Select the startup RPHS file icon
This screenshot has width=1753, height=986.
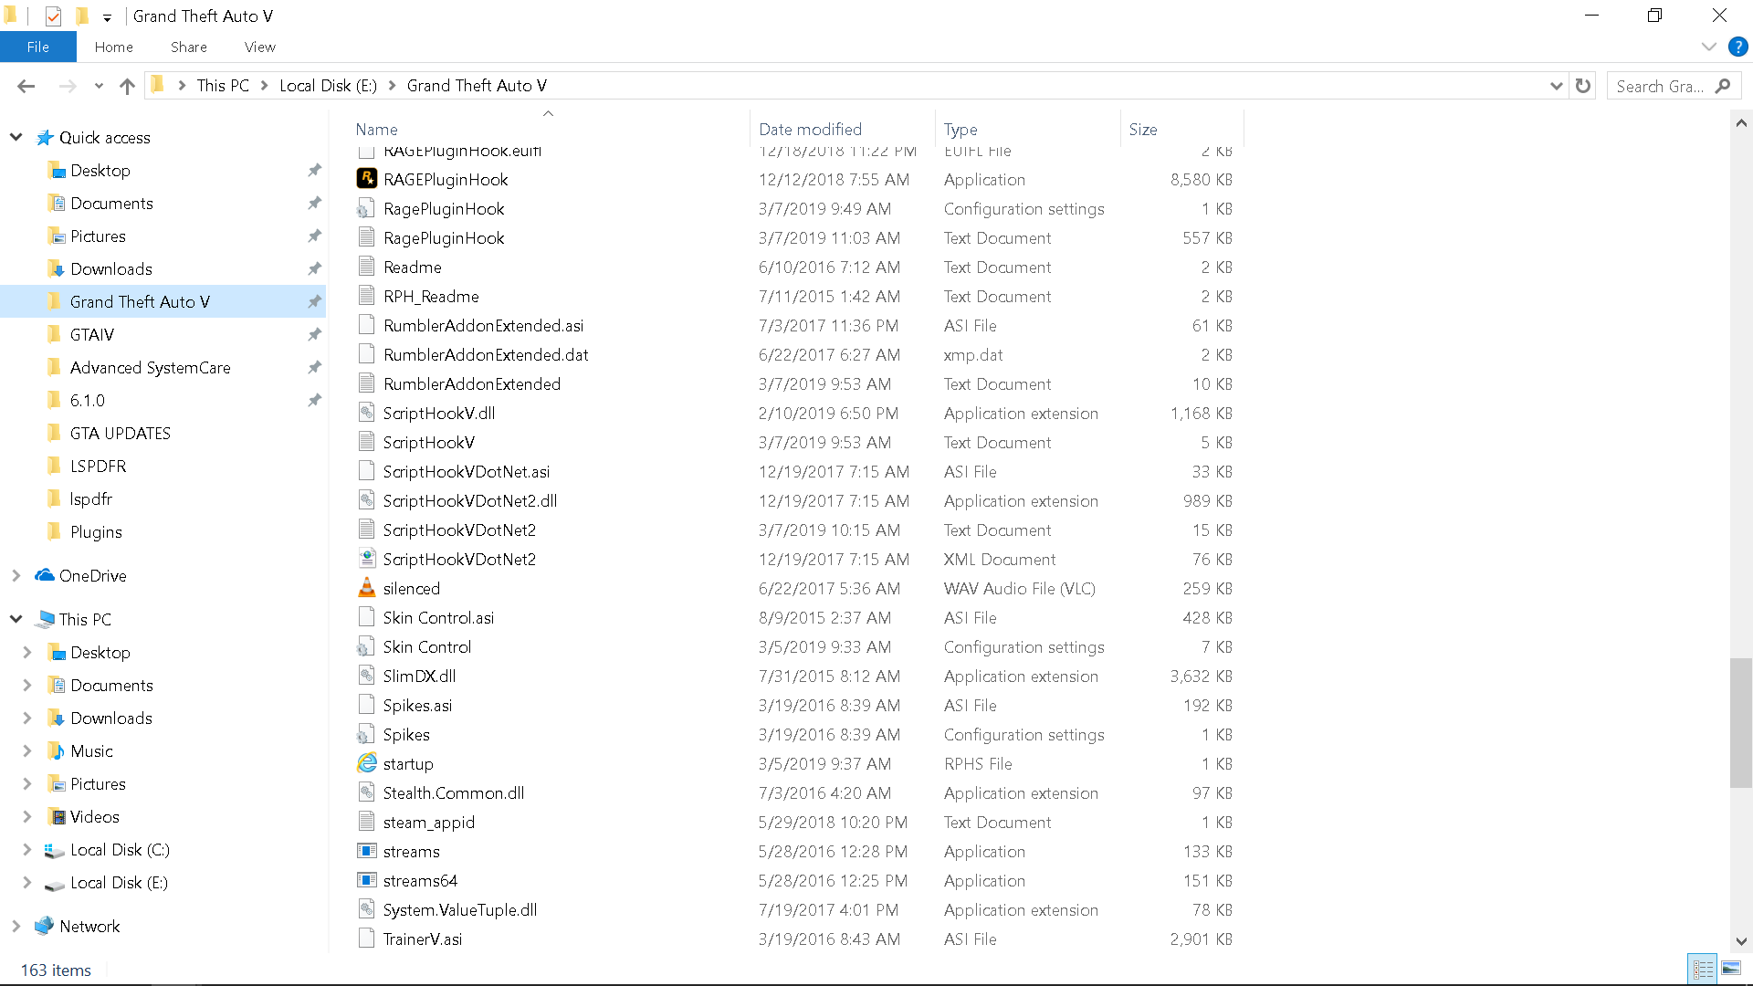tap(367, 763)
